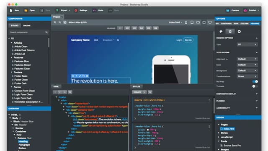This screenshot has height=151, width=268.
Task: Click the search icon in the Styles panel toolbar
Action: click(150, 92)
